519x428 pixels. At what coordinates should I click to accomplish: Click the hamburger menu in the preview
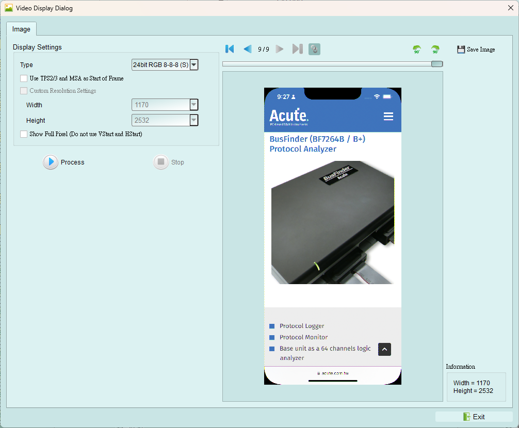pos(388,116)
